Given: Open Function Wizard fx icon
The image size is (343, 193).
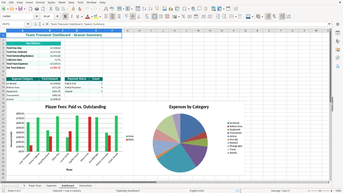Looking at the screenshot, I should [x=35, y=24].
